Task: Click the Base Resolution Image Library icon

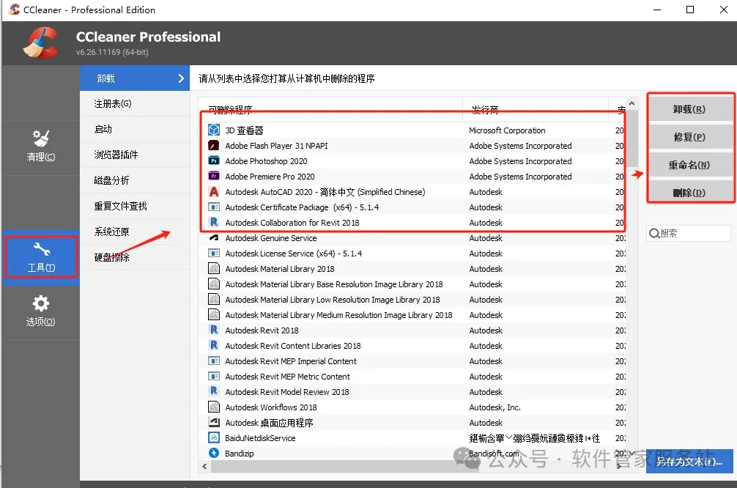Action: [x=214, y=284]
